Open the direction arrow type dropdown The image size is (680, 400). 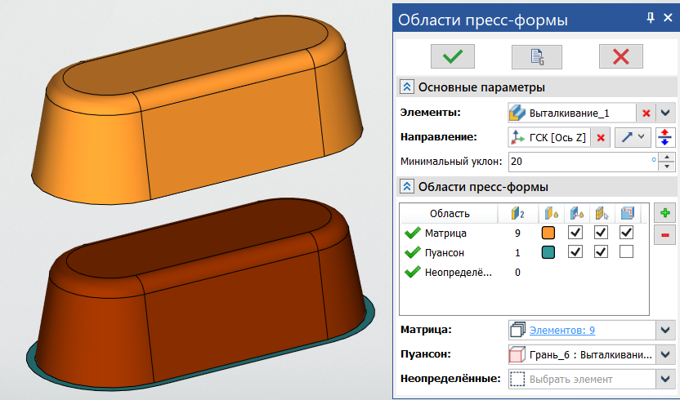tap(632, 137)
